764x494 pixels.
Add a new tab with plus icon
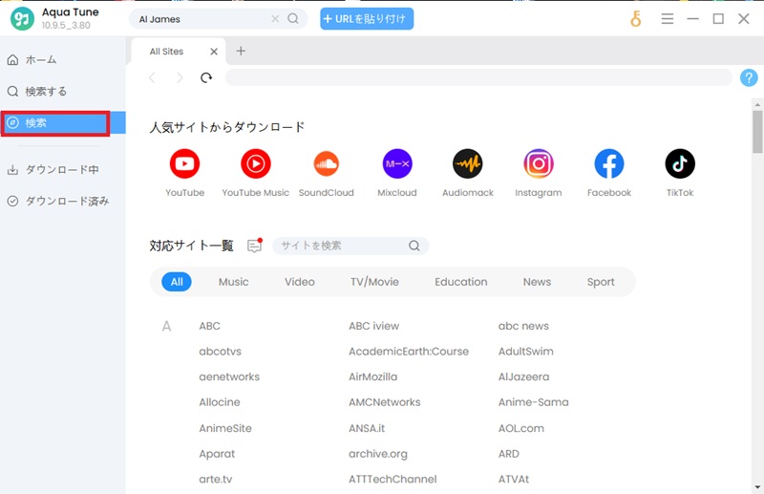pyautogui.click(x=241, y=52)
